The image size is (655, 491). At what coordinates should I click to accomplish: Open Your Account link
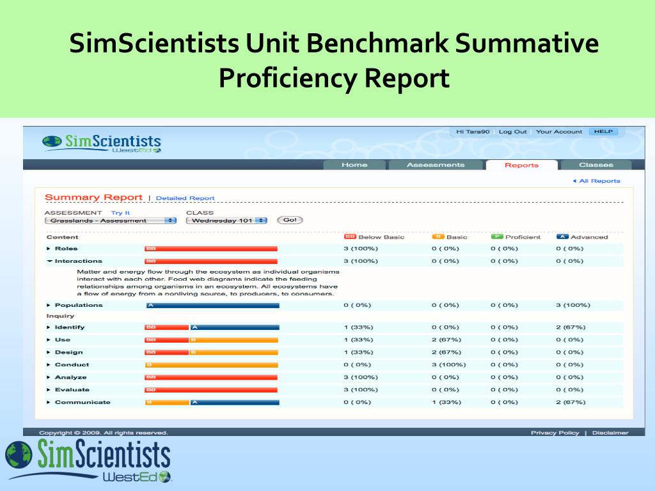pyautogui.click(x=559, y=132)
